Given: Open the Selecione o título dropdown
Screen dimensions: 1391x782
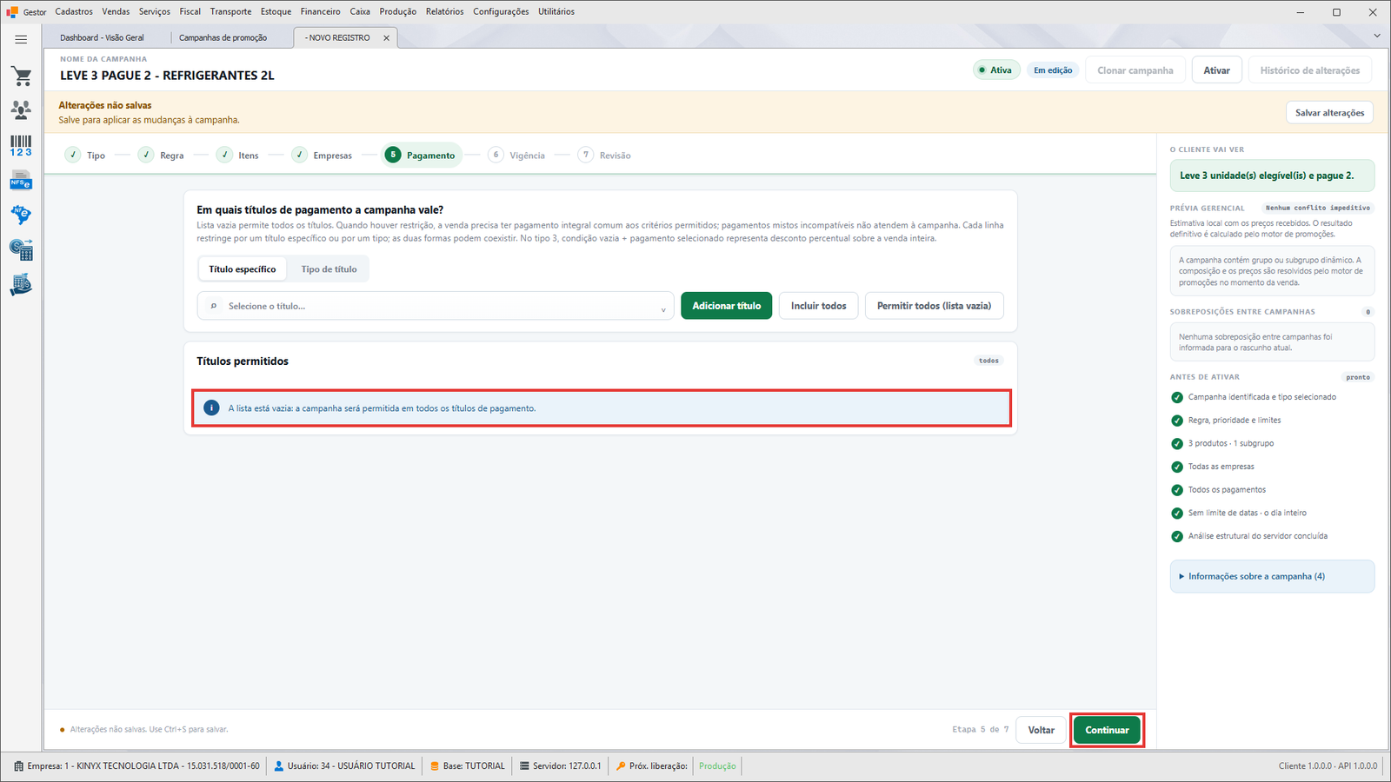Looking at the screenshot, I should [x=436, y=306].
